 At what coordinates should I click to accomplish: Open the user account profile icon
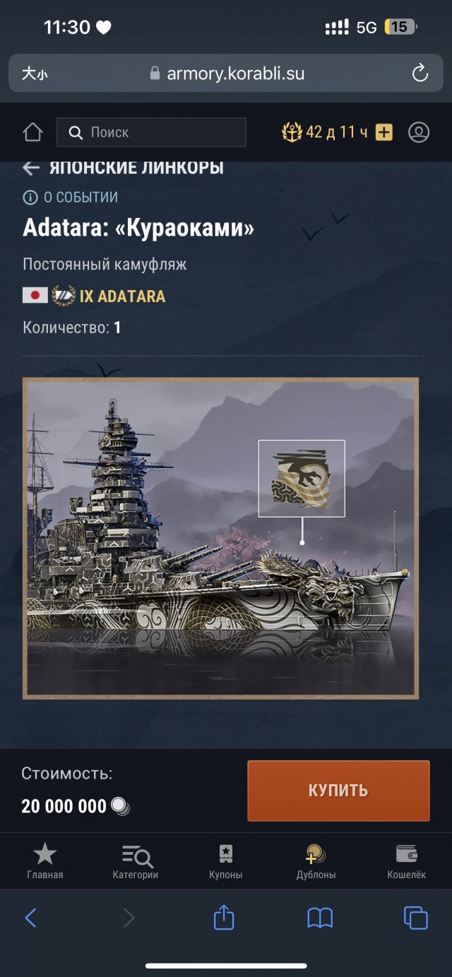[419, 132]
